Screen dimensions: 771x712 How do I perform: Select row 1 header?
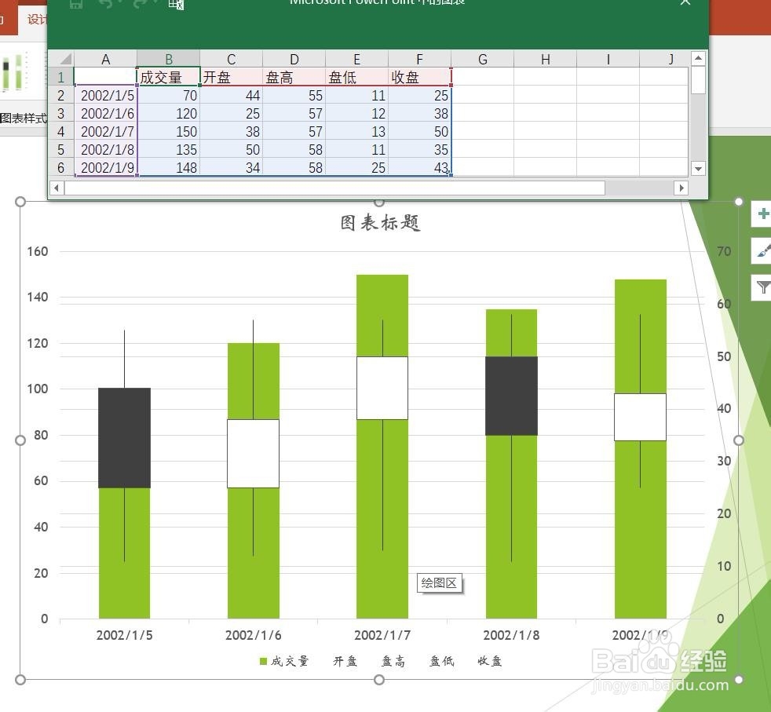[x=61, y=77]
